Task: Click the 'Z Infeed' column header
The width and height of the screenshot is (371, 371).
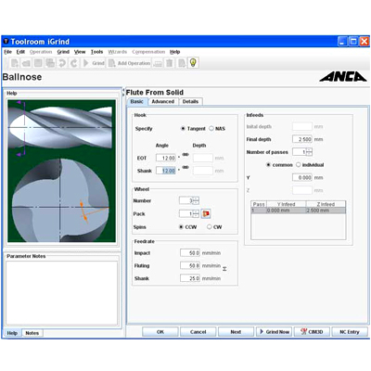Action: click(x=326, y=204)
